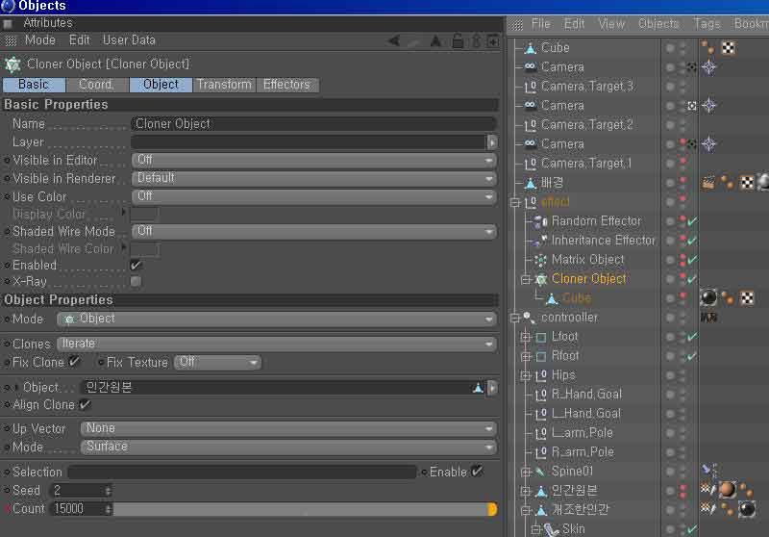
Task: Click the controoller null object icon
Action: (x=530, y=318)
